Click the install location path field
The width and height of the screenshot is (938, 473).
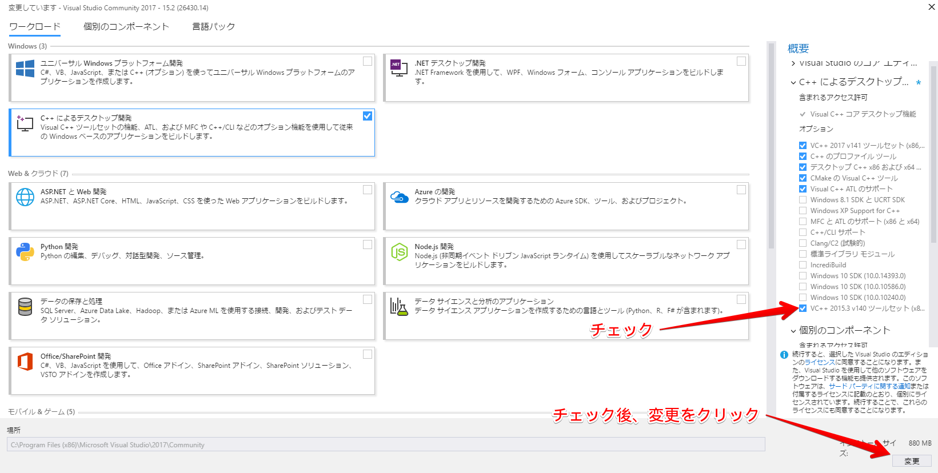pos(386,444)
